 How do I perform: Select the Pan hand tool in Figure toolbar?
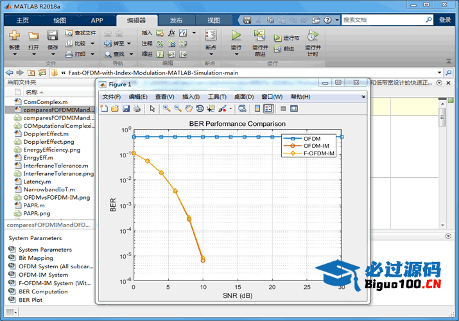[188, 108]
